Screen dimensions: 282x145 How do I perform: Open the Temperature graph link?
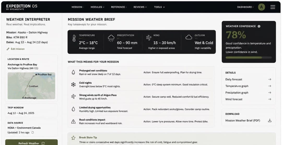point(248,86)
